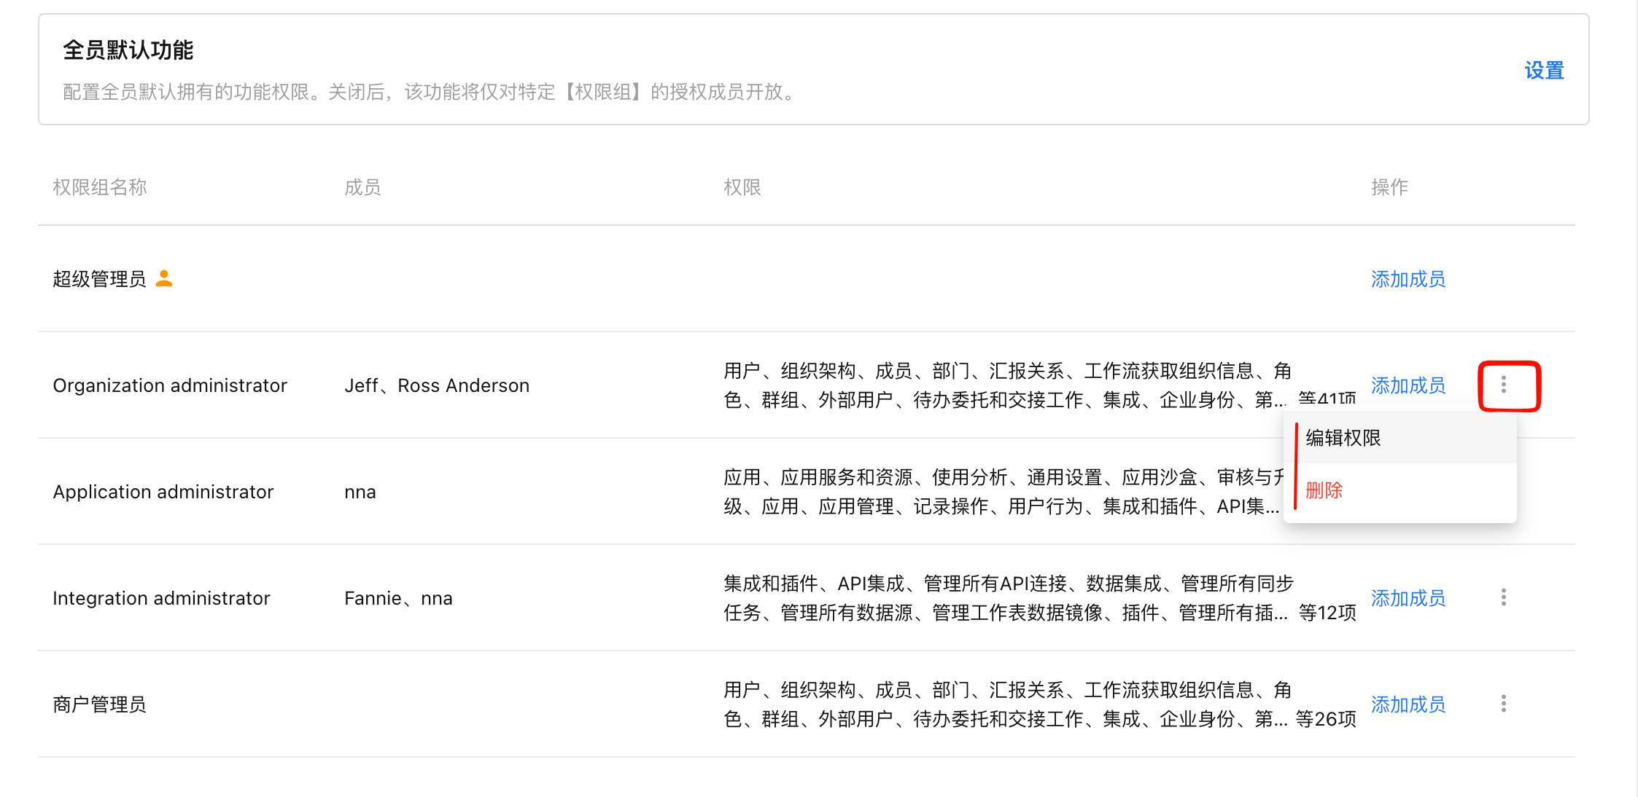
Task: Select the Organization administrator group name
Action: point(170,385)
